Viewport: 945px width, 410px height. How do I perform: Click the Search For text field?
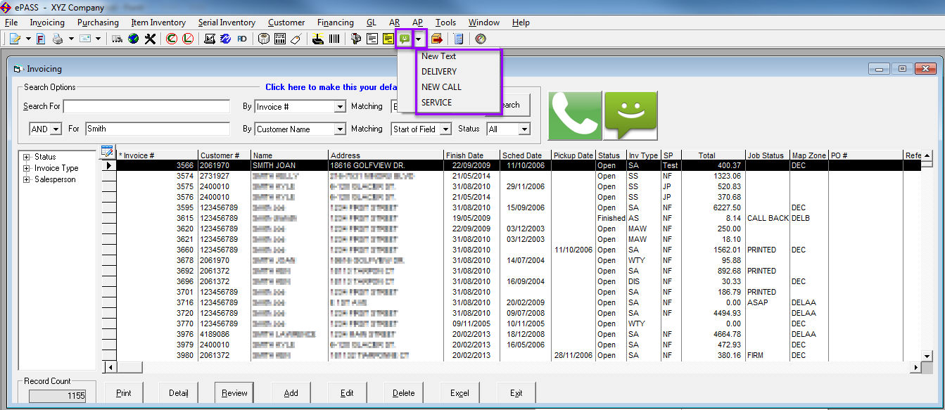click(x=146, y=106)
